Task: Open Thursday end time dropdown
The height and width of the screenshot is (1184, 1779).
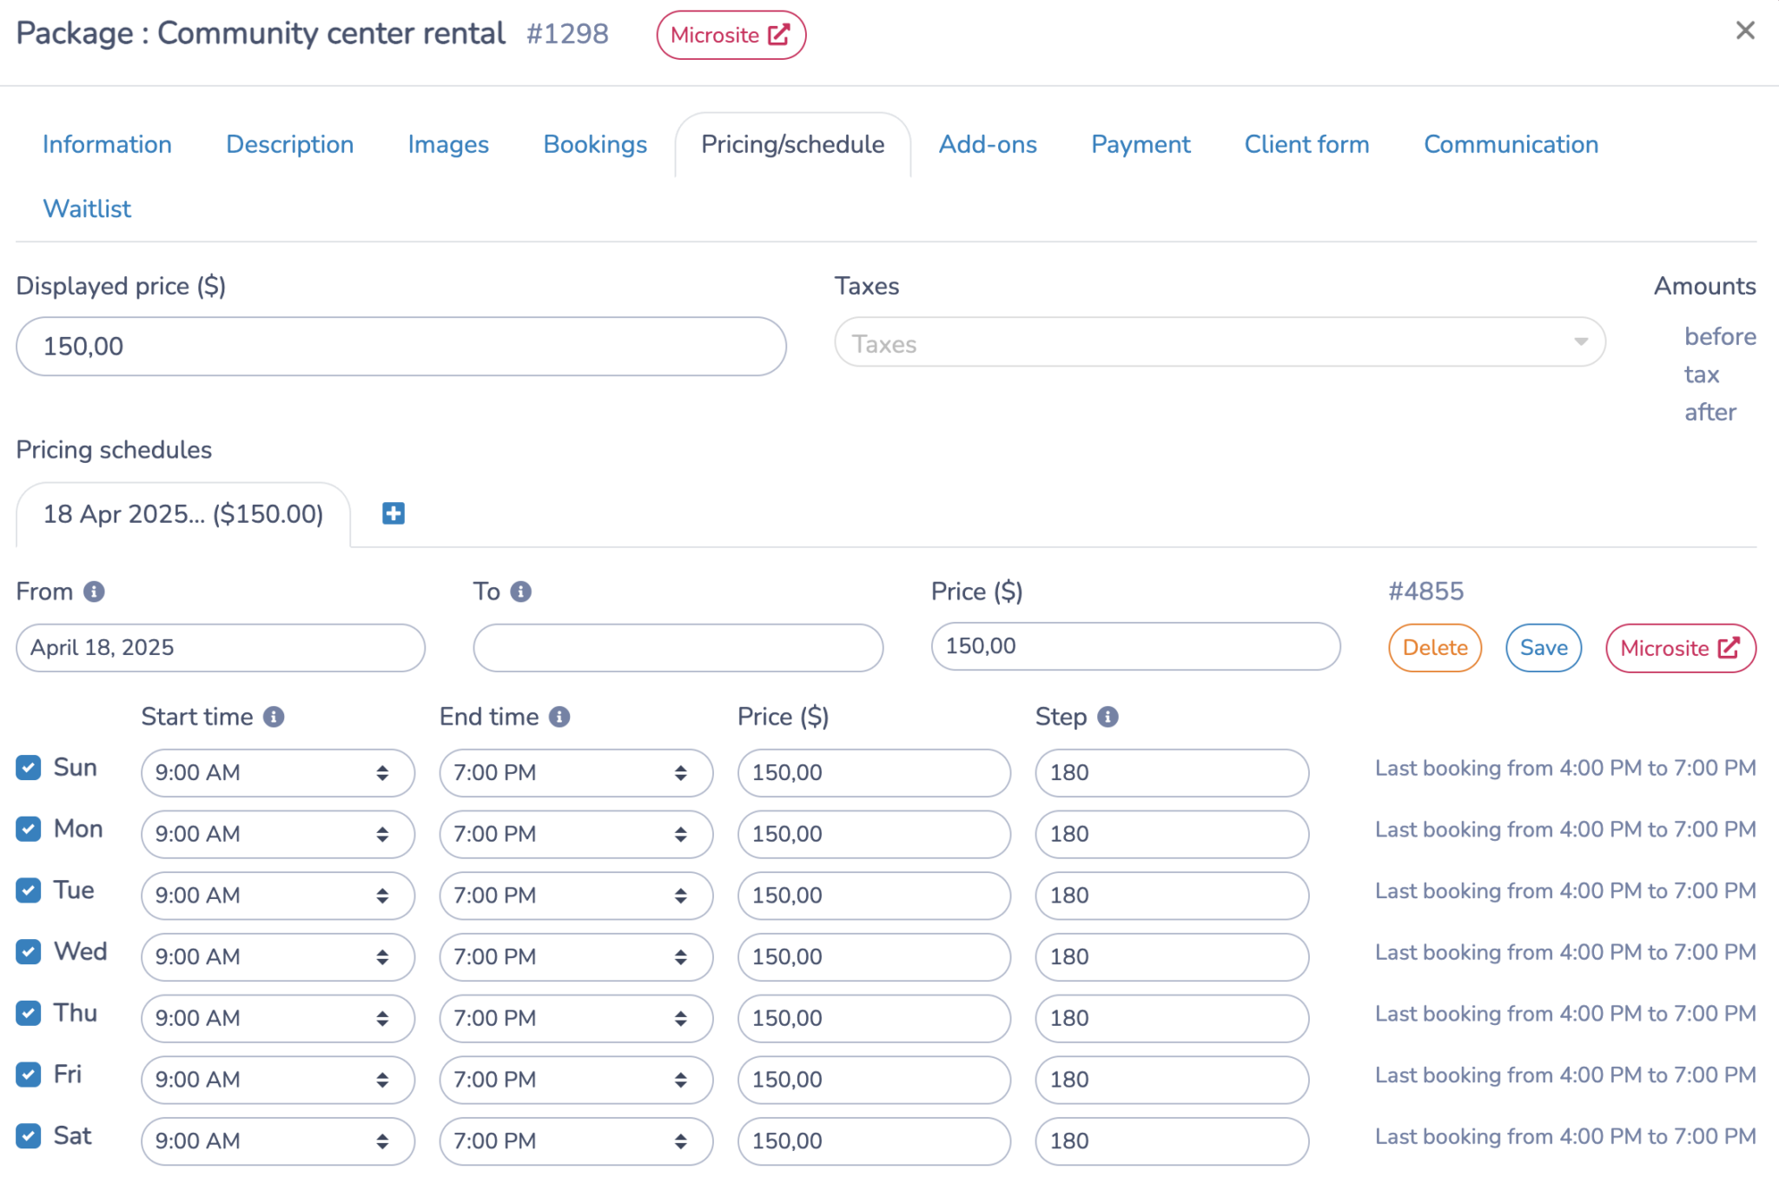Action: tap(576, 1018)
